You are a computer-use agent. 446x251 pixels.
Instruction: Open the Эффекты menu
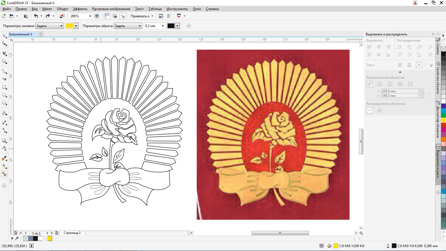[80, 9]
